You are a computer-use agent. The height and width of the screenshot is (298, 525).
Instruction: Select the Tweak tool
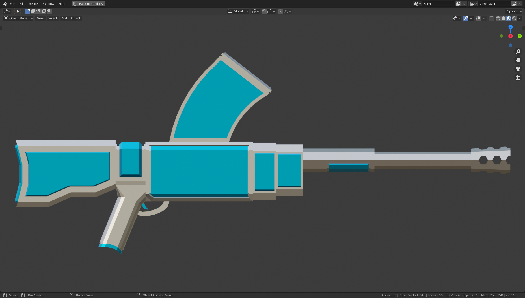[x=18, y=11]
